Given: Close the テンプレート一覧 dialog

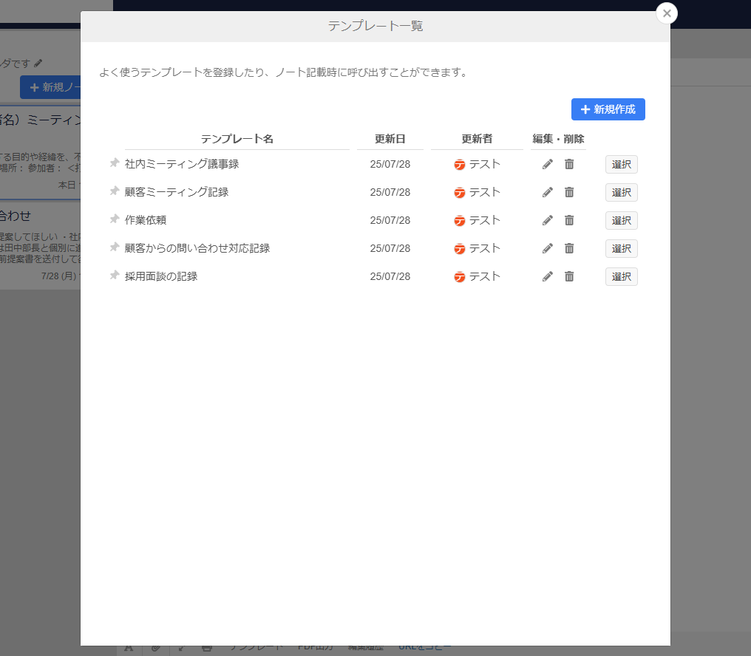Looking at the screenshot, I should click(667, 13).
